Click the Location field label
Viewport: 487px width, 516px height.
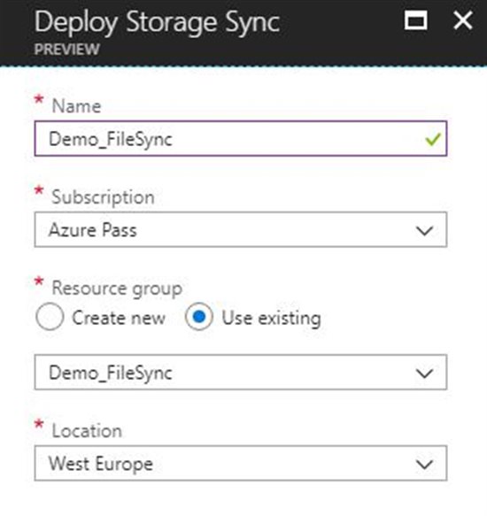(87, 431)
